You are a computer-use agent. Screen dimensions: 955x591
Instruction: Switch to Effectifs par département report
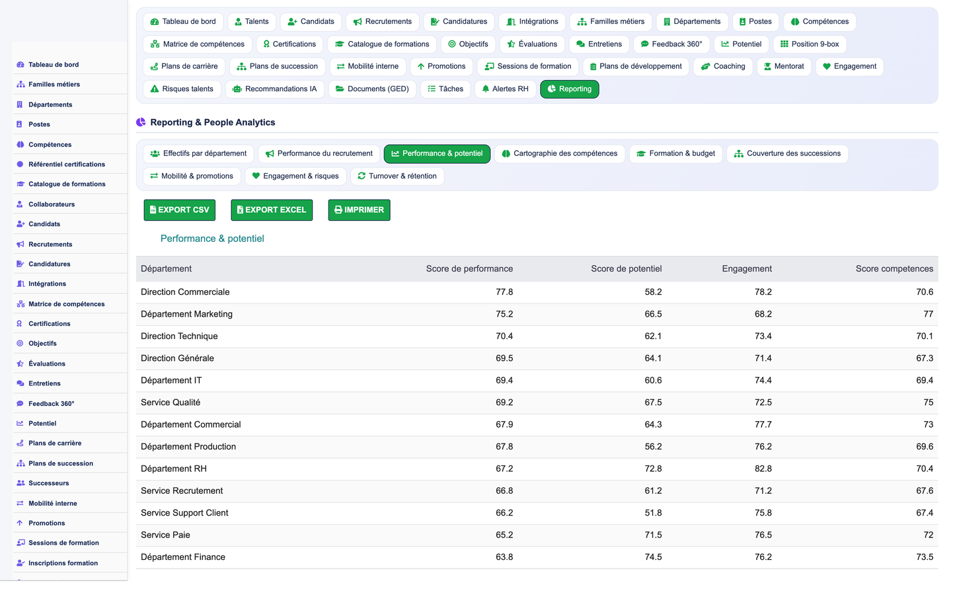(198, 153)
